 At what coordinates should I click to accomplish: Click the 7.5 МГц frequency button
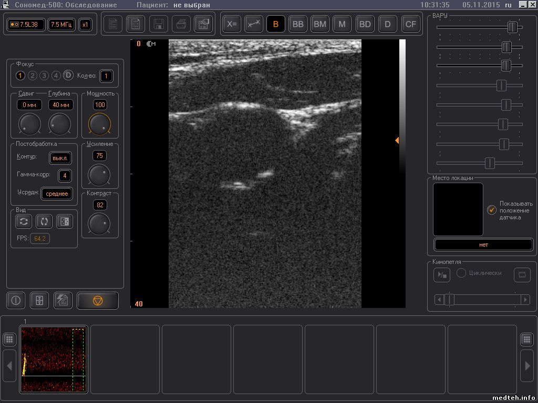point(61,25)
